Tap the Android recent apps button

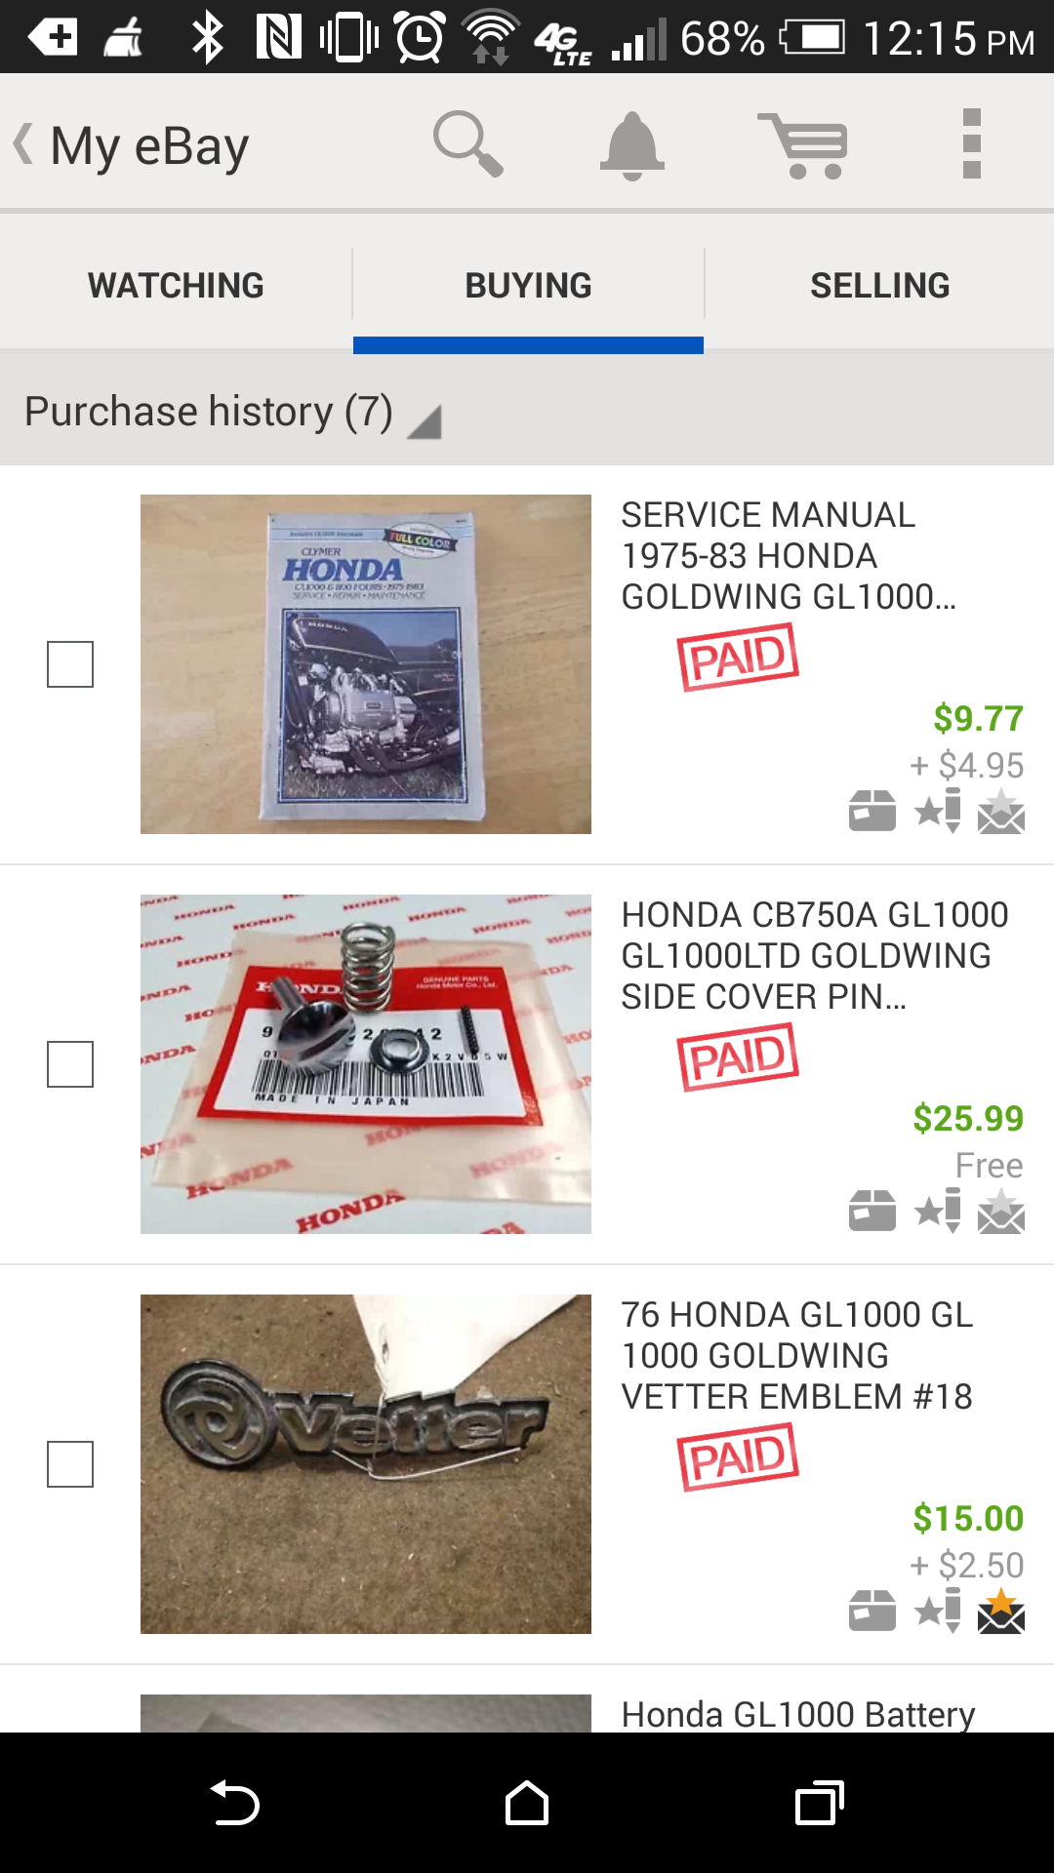click(x=820, y=1803)
